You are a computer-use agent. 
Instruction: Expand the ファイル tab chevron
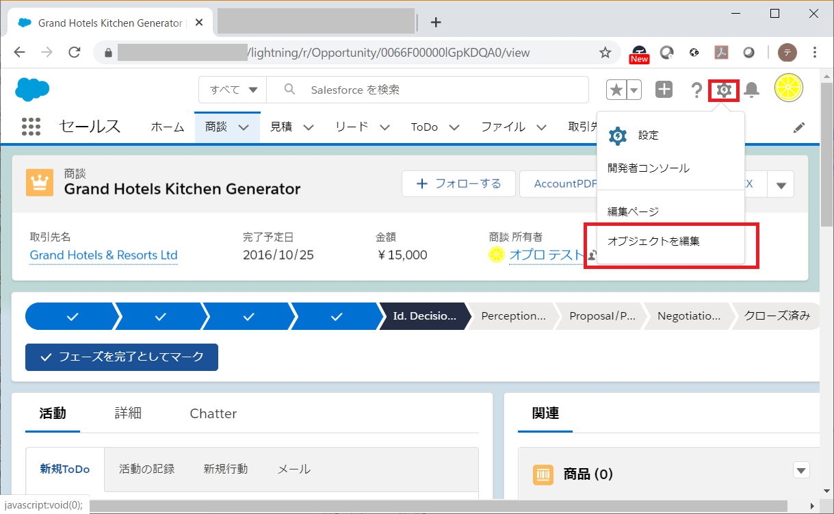coord(541,127)
